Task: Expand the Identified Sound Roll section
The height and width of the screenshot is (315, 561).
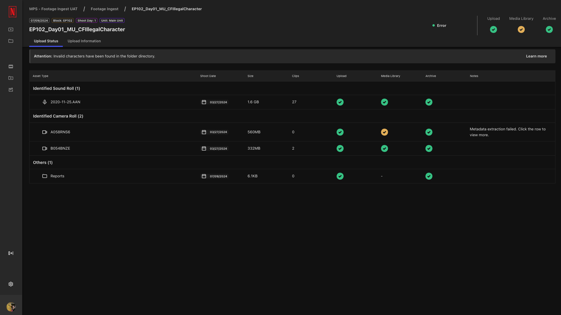Action: (57, 88)
